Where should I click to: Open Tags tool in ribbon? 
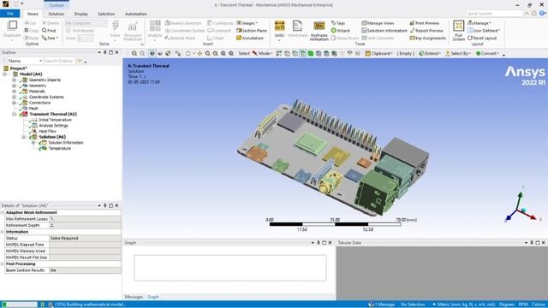point(338,23)
